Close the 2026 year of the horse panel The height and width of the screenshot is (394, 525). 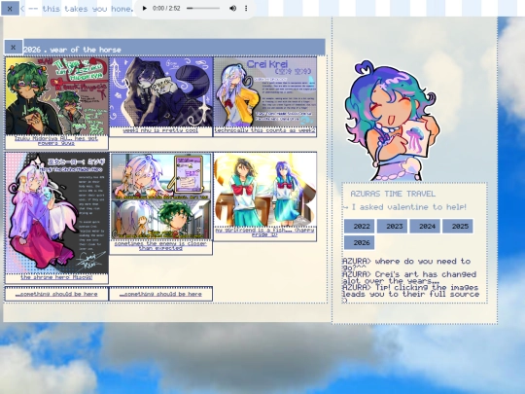coord(14,48)
